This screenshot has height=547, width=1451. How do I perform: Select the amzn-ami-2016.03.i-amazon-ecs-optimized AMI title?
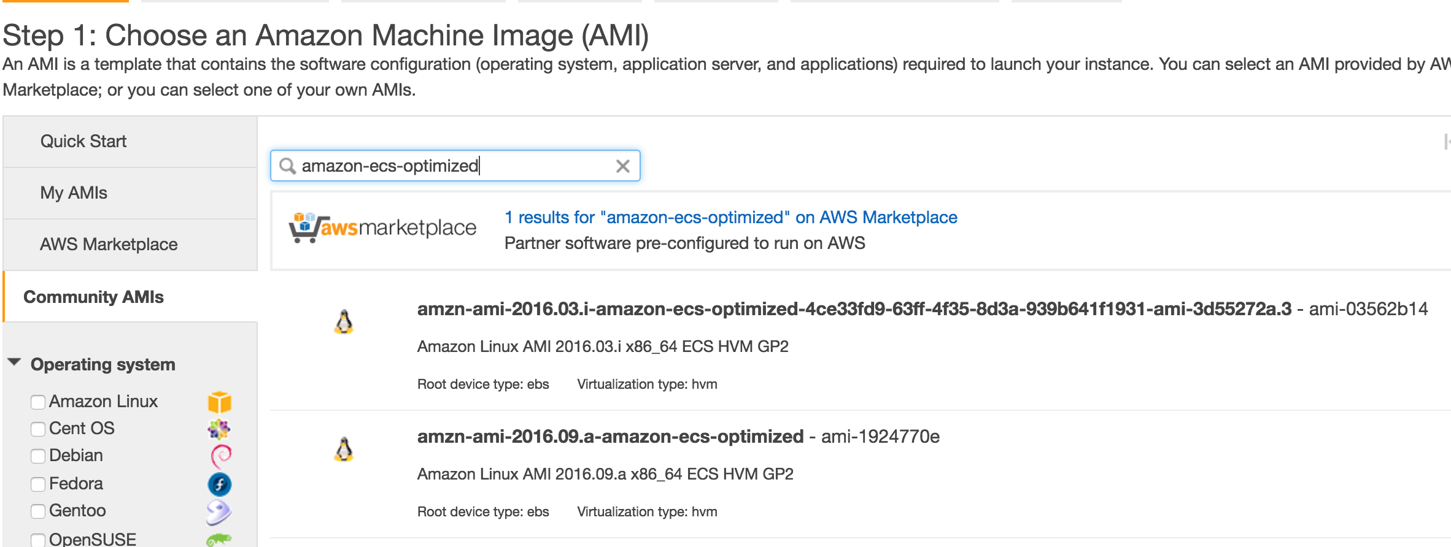854,309
